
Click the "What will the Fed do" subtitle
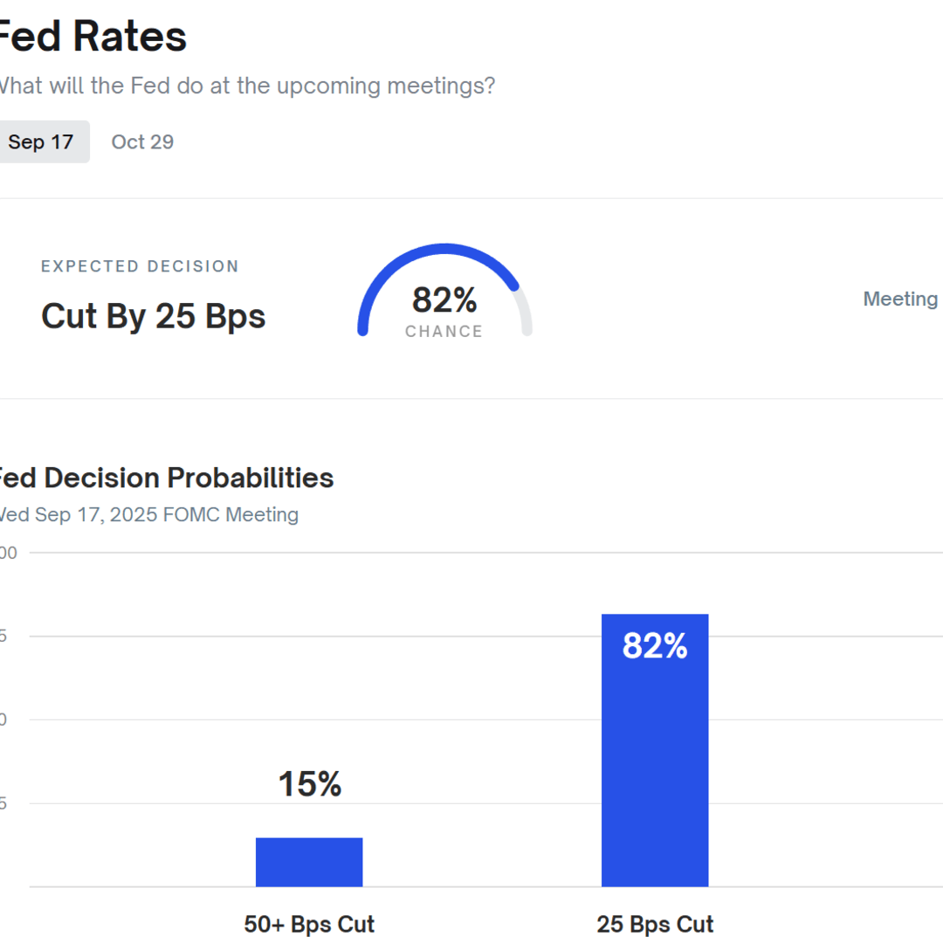(x=244, y=86)
